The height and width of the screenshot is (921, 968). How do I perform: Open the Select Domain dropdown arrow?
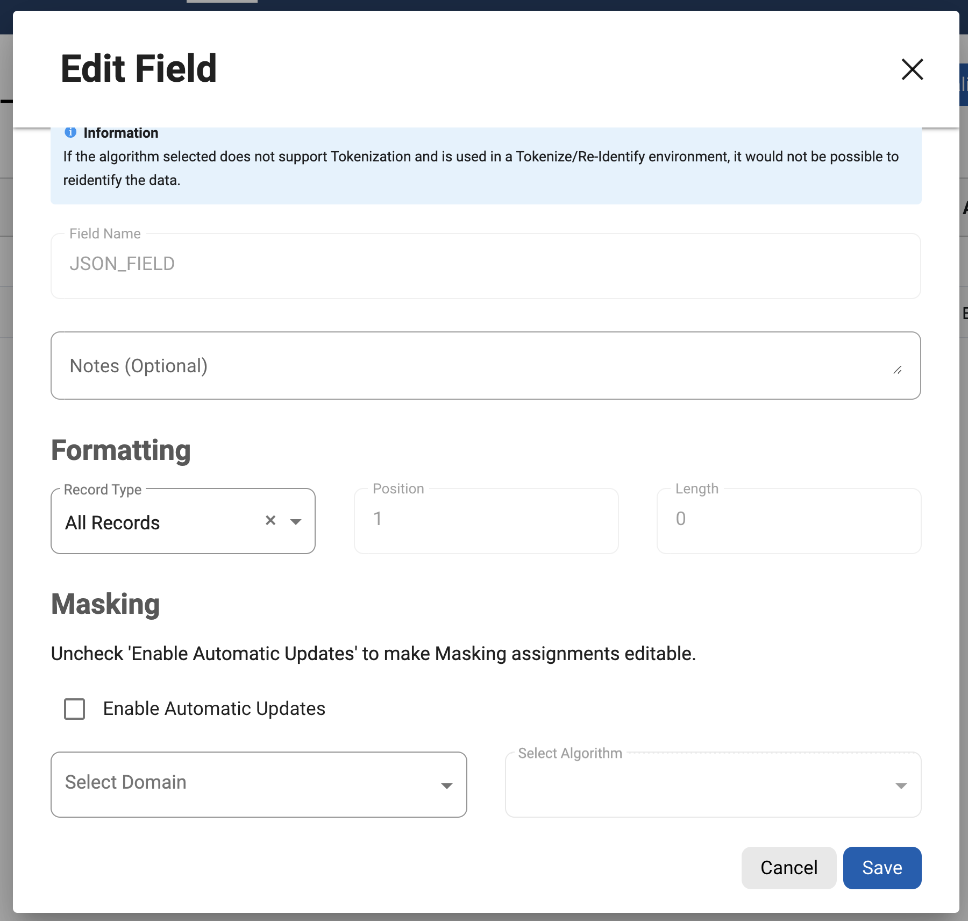pyautogui.click(x=446, y=785)
